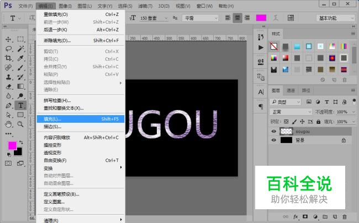The height and width of the screenshot is (223, 359).
Task: Select the Hand tool
Action: tap(8, 124)
